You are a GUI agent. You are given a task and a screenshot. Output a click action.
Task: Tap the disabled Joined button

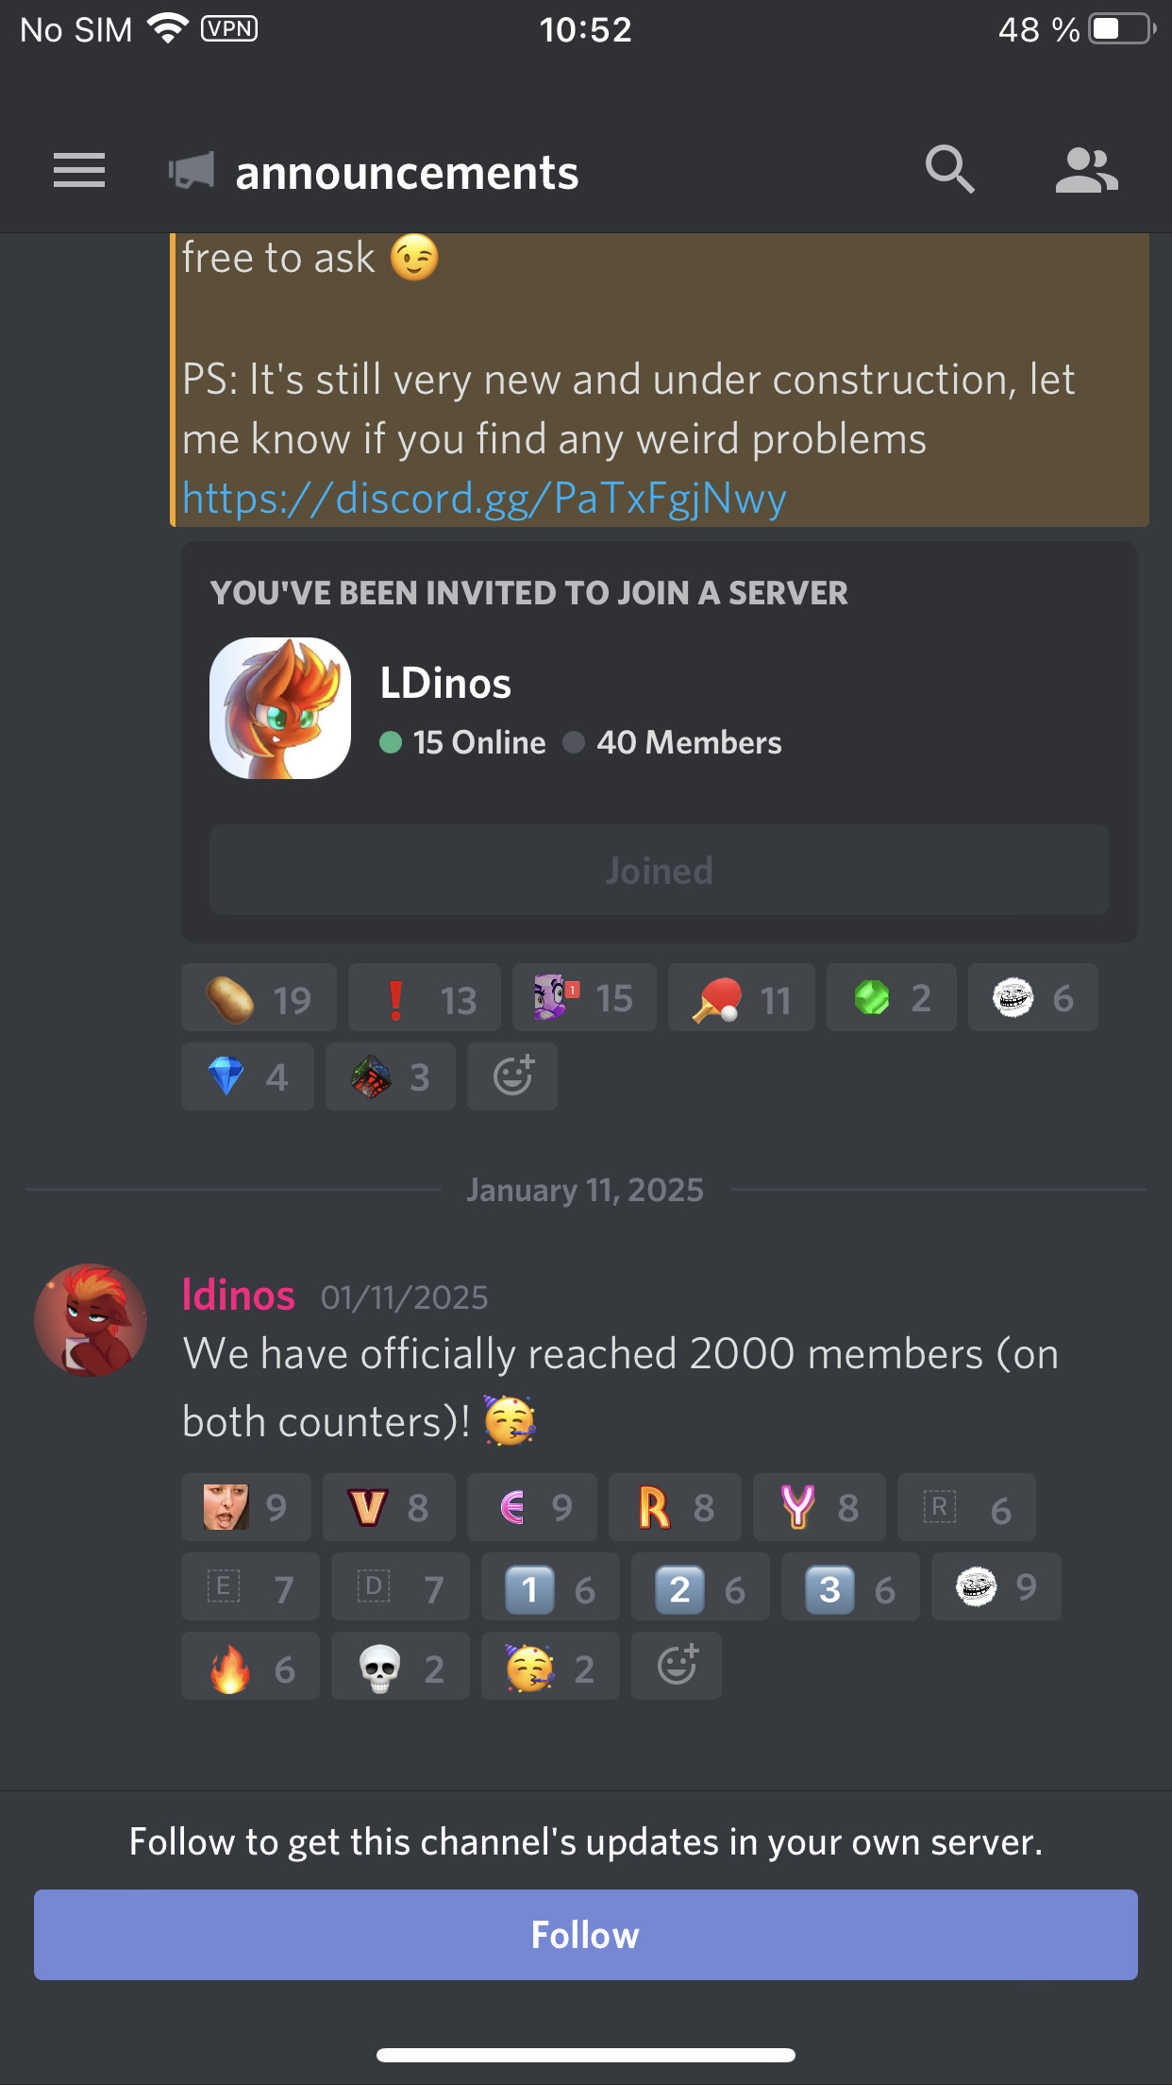660,870
